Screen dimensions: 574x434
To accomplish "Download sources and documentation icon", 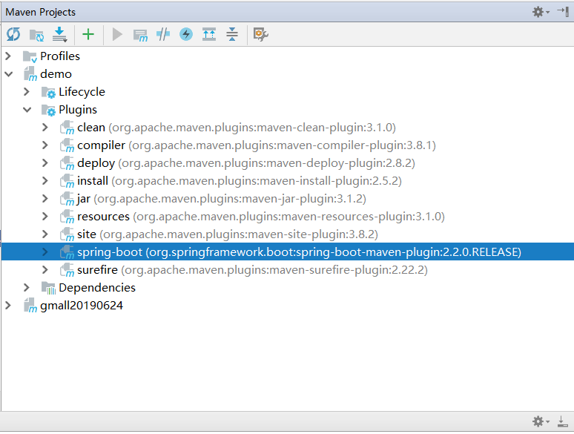I will tap(59, 34).
